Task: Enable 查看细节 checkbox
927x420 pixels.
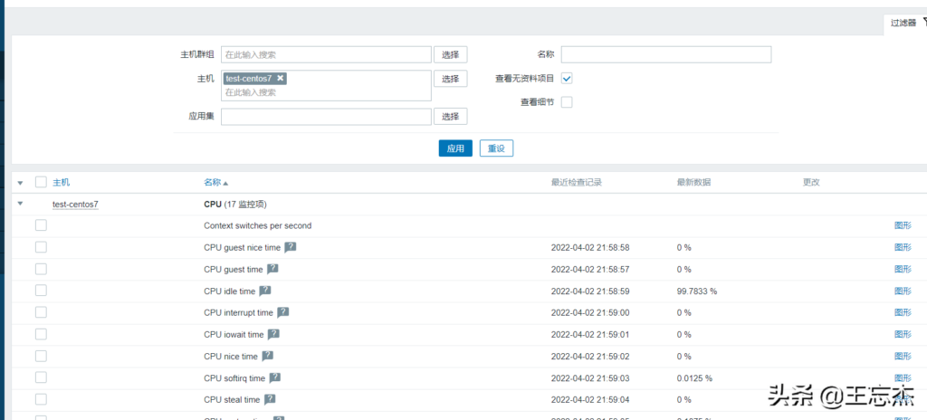Action: click(x=567, y=102)
